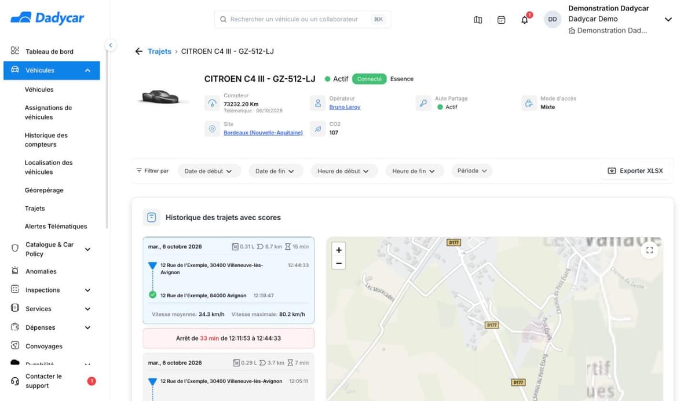Viewport: 695px width, 401px height.
Task: Expand the account menu chevron
Action: coord(668,20)
